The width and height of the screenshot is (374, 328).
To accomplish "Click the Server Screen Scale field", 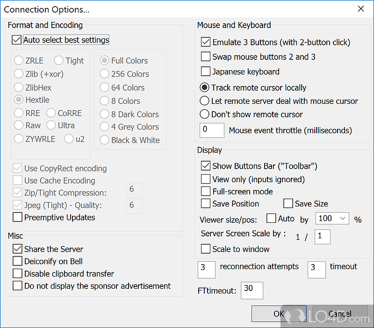I will pyautogui.click(x=323, y=236).
